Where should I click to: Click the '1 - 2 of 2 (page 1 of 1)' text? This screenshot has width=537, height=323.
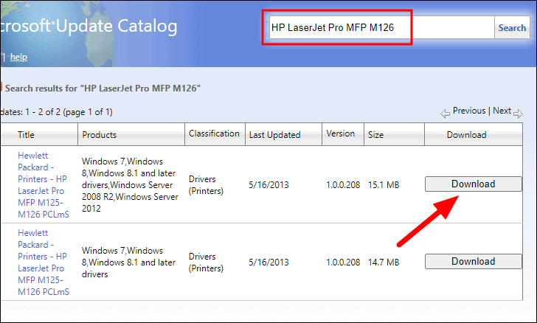(69, 112)
